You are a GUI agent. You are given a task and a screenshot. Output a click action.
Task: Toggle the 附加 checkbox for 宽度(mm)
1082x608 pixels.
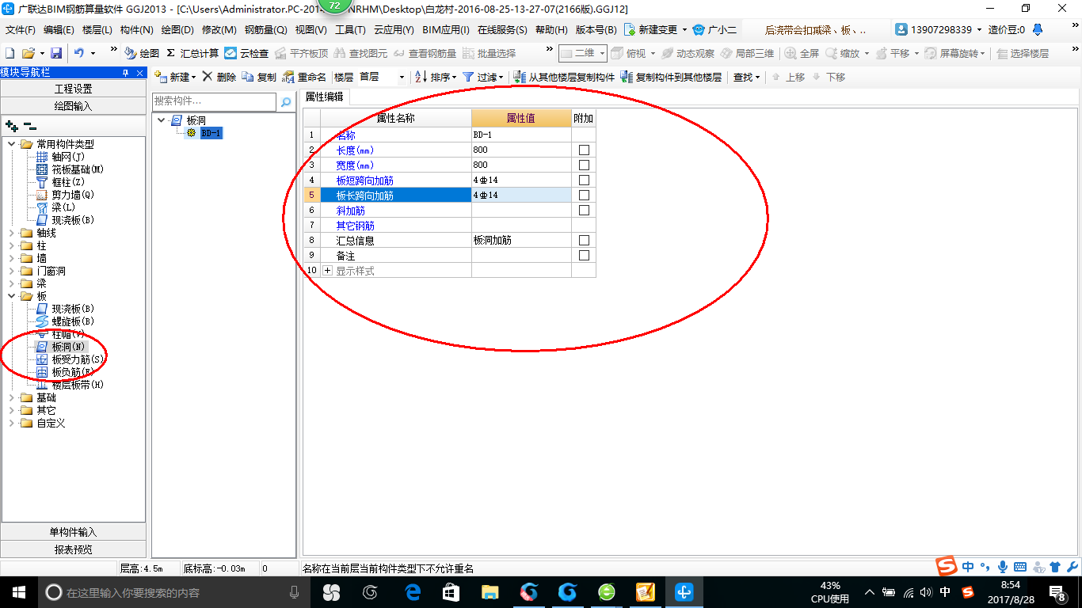584,165
